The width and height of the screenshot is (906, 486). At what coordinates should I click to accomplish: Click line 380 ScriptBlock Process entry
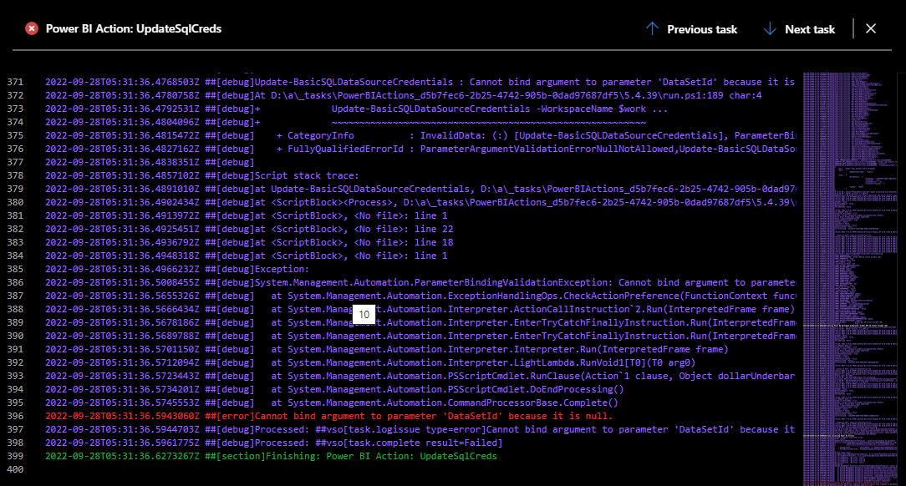coord(420,202)
